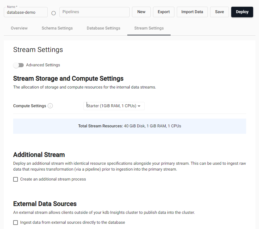Check Create an additional stream process
259x229 pixels.
(x=16, y=179)
